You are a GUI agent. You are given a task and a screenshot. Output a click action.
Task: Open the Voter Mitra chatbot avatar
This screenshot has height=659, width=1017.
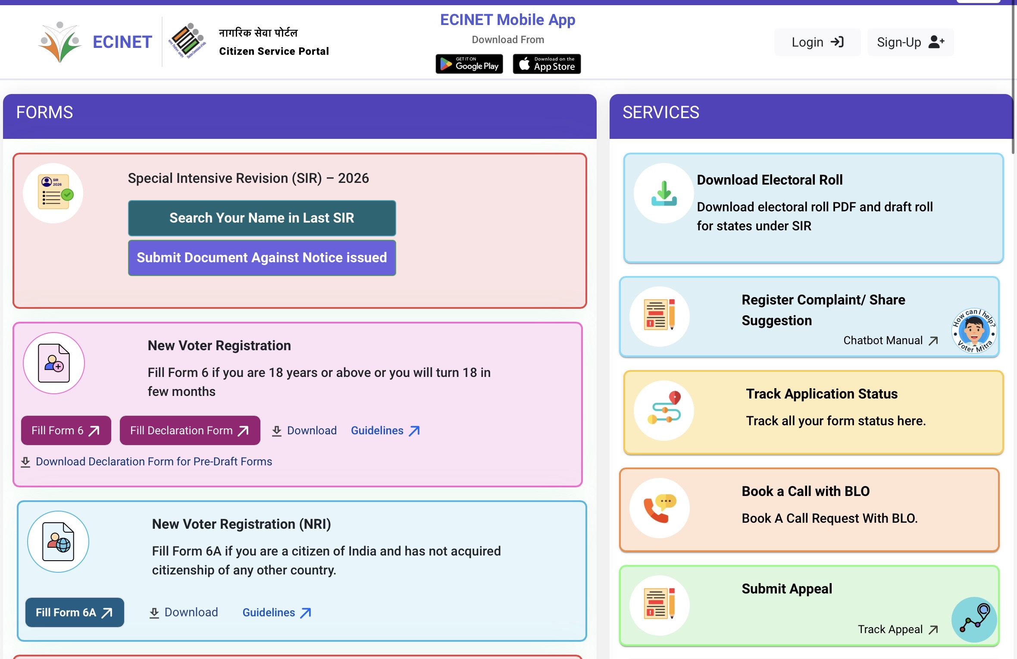click(x=974, y=331)
